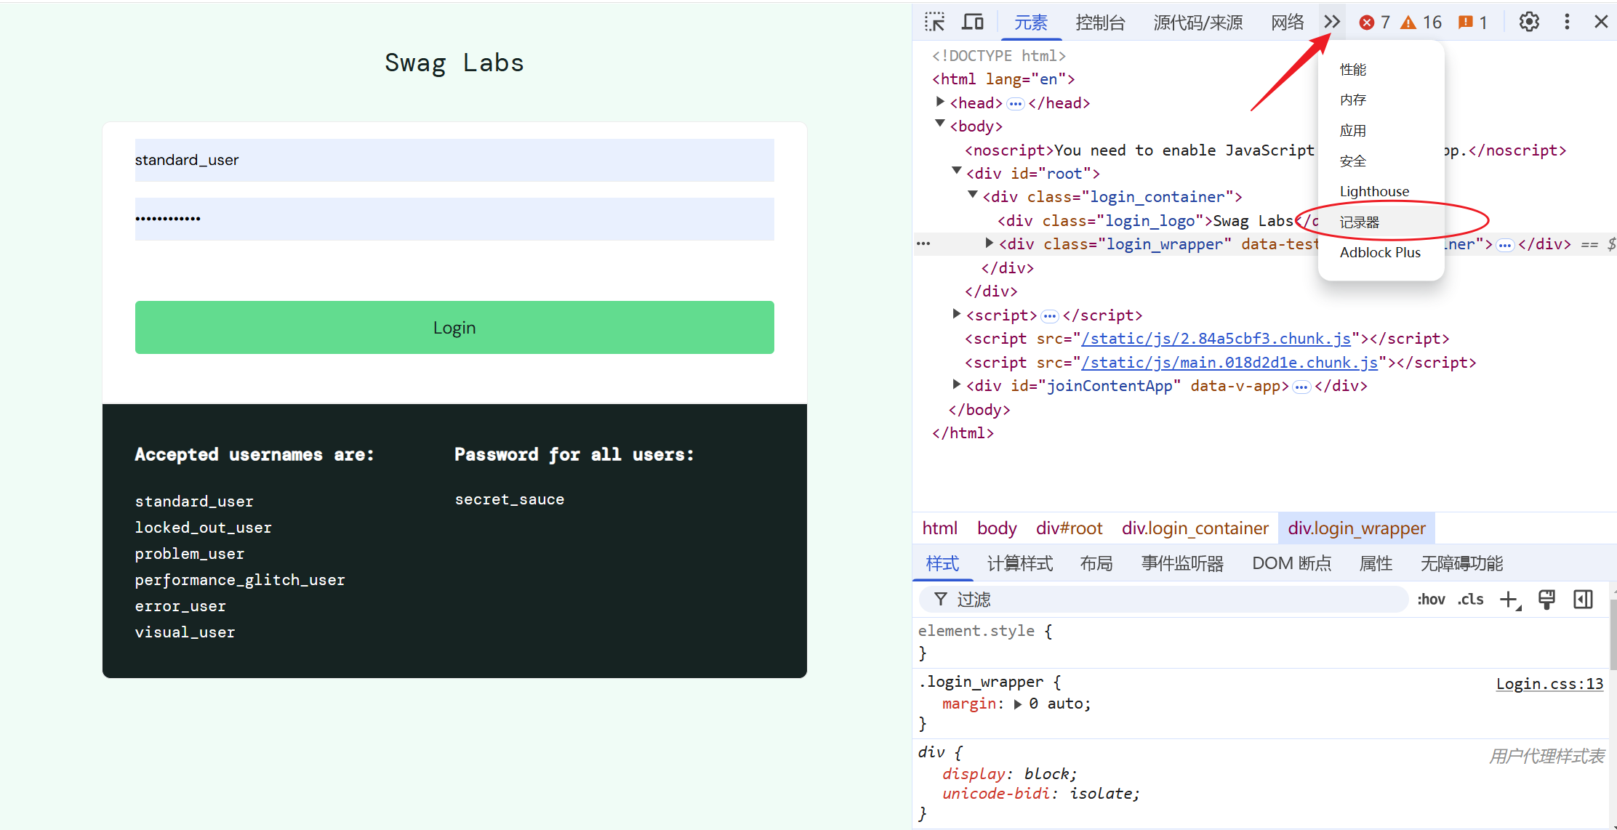Toggle the :hov element state panel
The width and height of the screenshot is (1617, 830).
[1431, 600]
